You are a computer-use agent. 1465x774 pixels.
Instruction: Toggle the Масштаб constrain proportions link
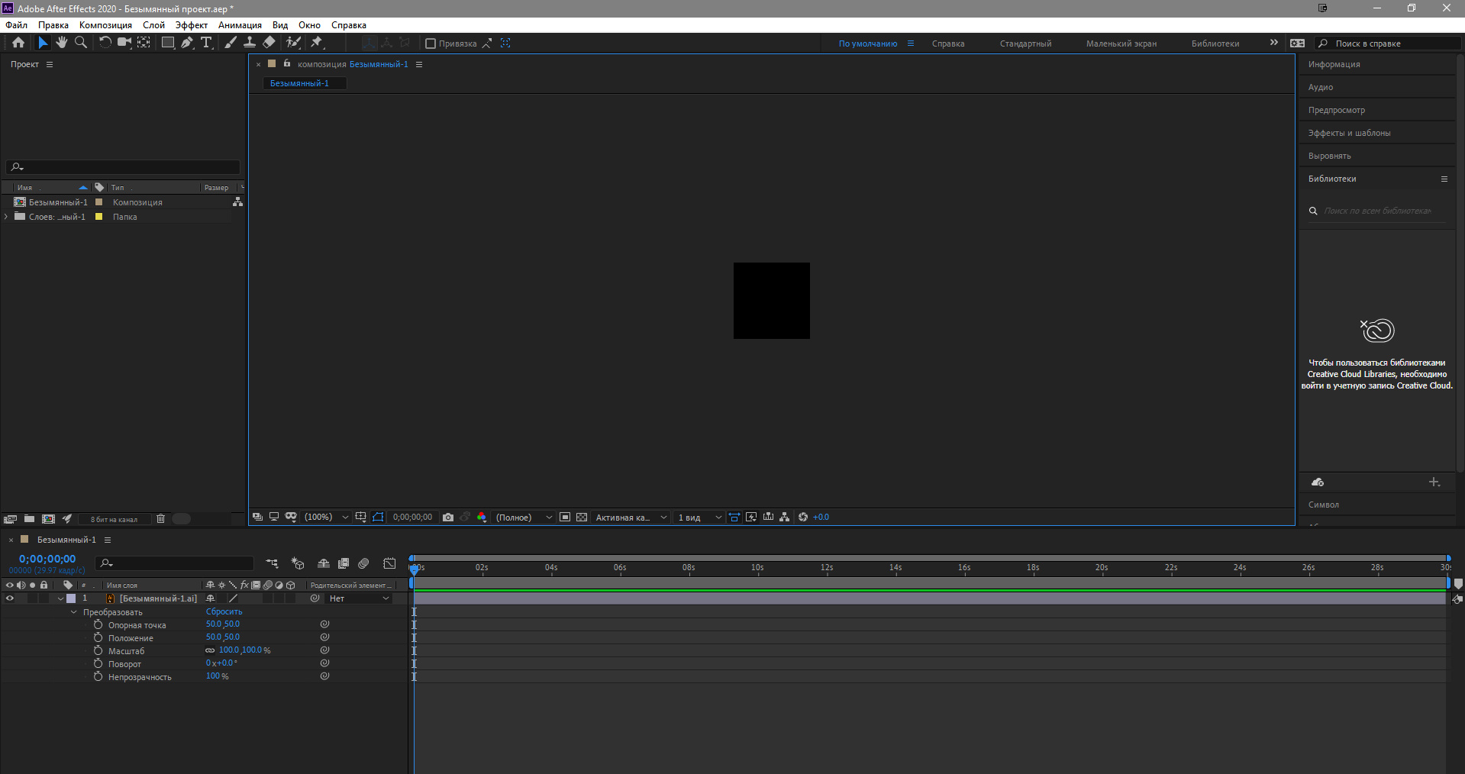pyautogui.click(x=210, y=650)
